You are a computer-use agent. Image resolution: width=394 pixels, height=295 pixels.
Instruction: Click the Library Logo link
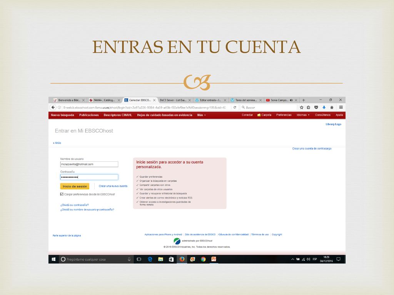(x=334, y=124)
